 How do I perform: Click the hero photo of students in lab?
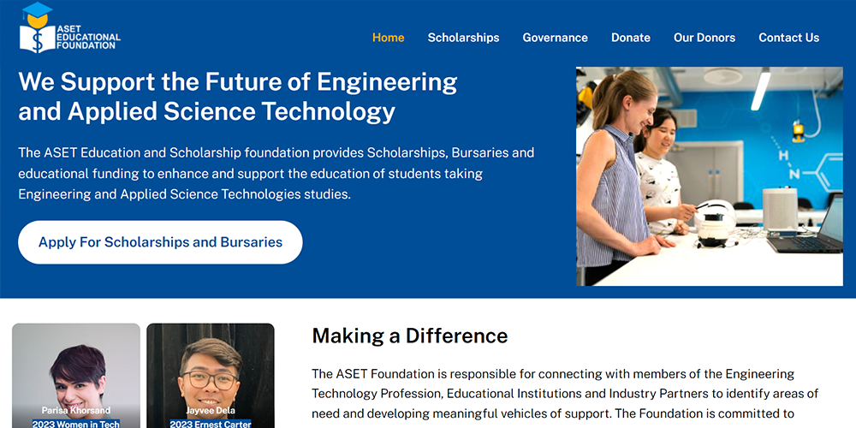(709, 176)
